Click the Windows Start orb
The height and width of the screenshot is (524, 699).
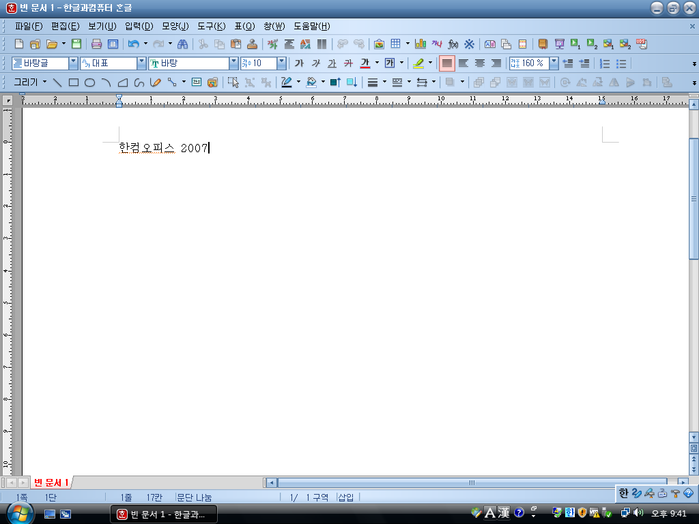(x=20, y=513)
